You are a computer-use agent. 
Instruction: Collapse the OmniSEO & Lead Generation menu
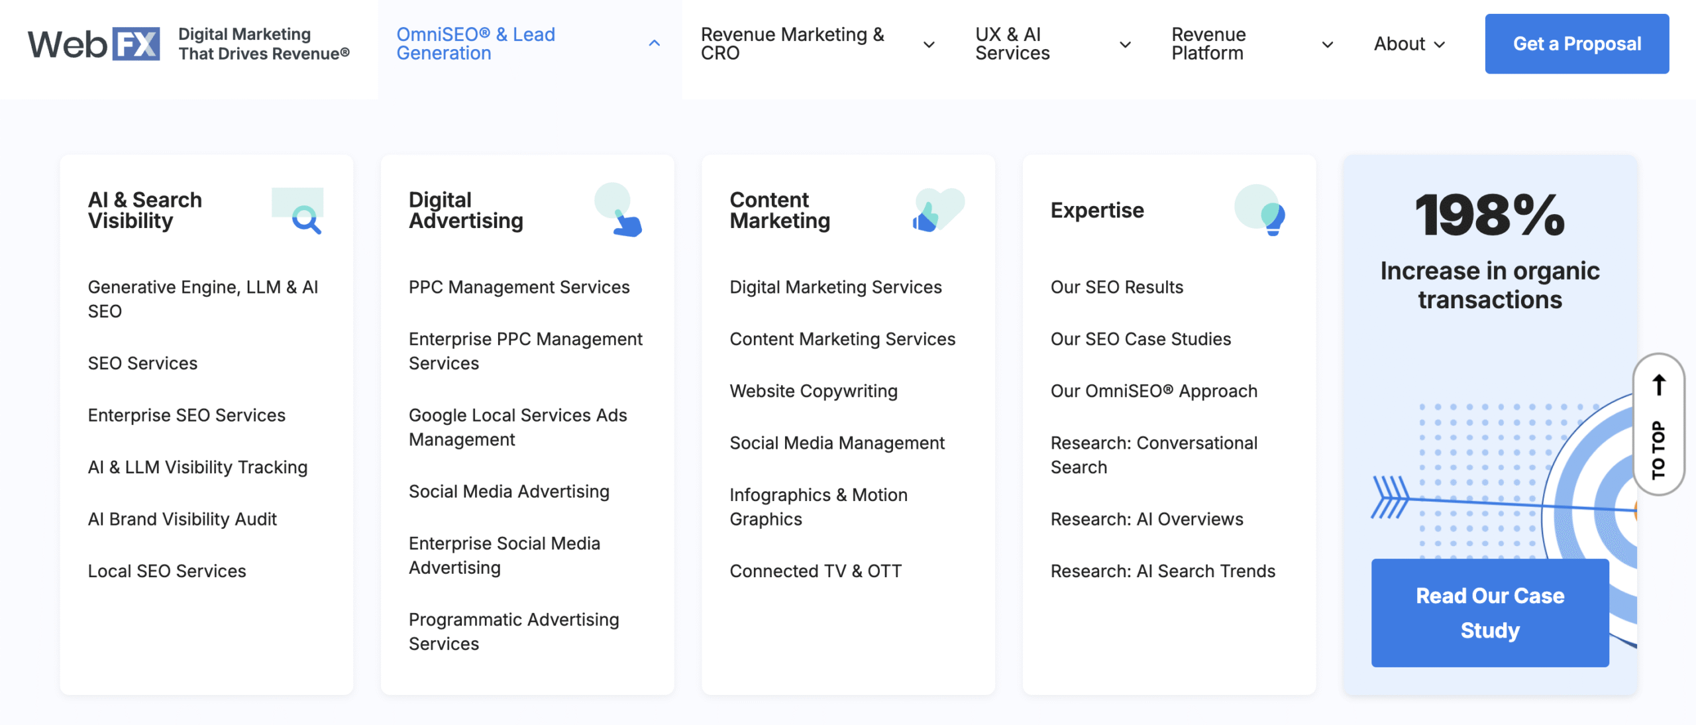pos(654,44)
